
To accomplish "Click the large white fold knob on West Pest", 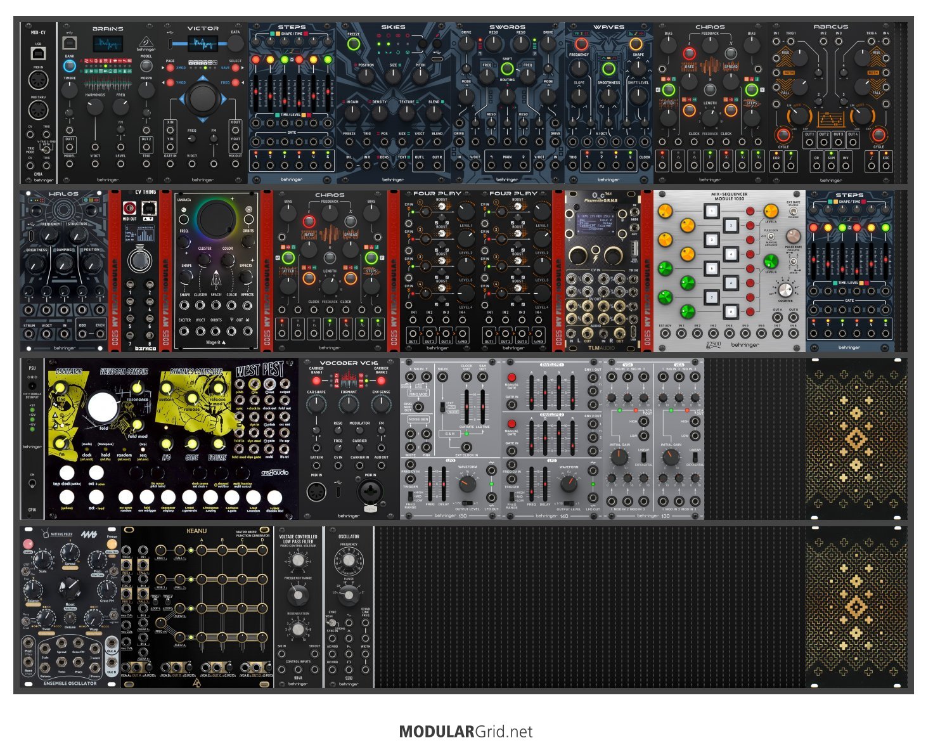I will click(102, 408).
